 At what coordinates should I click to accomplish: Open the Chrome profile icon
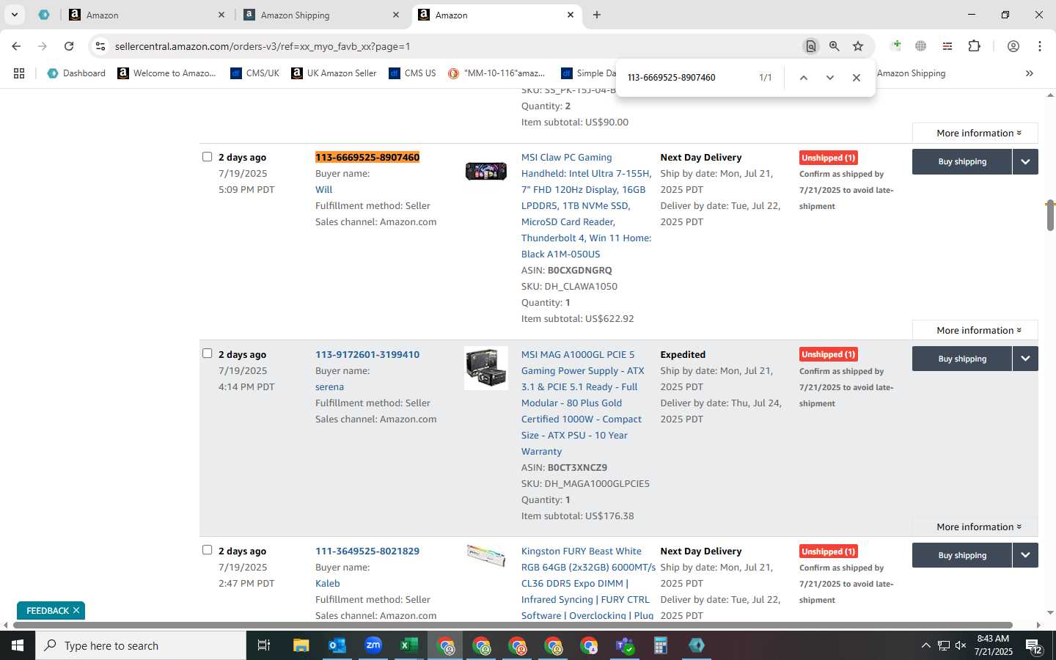(x=1013, y=46)
